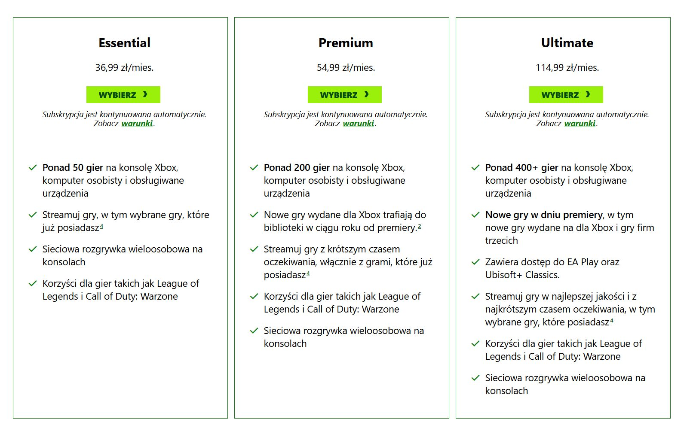
Task: Click the Ultimate plan heading
Action: pyautogui.click(x=567, y=43)
